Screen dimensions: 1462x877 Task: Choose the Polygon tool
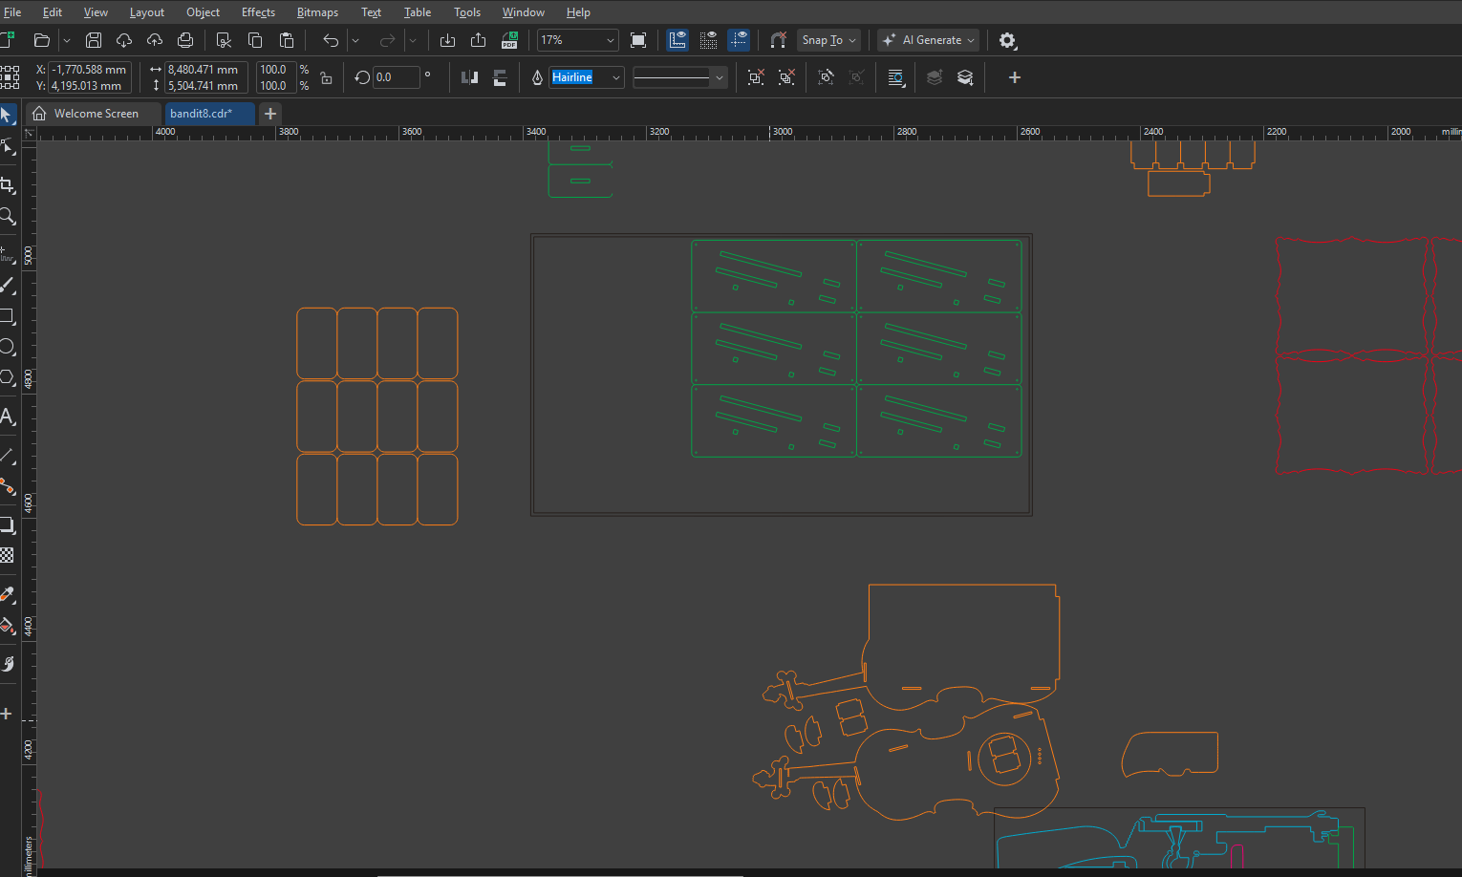pos(7,377)
